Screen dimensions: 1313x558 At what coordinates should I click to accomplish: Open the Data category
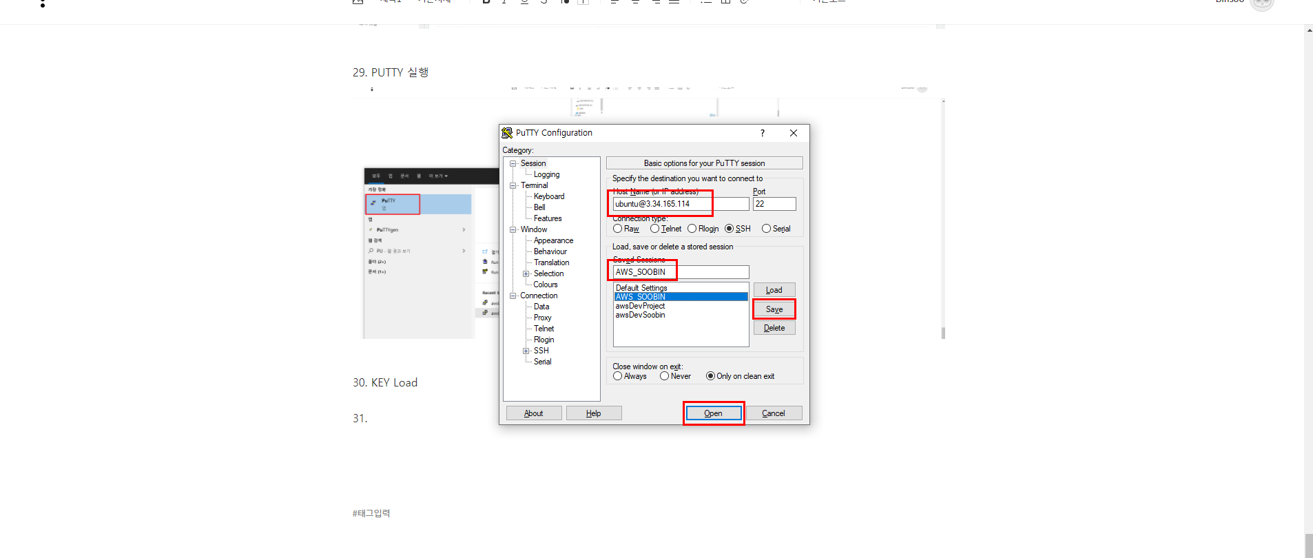click(541, 307)
